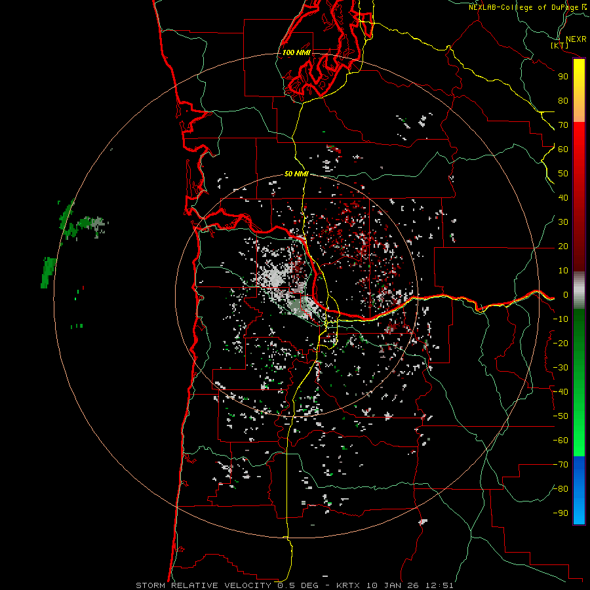This screenshot has width=590, height=590.
Task: Select the -90 value on velocity scale
Action: [560, 513]
